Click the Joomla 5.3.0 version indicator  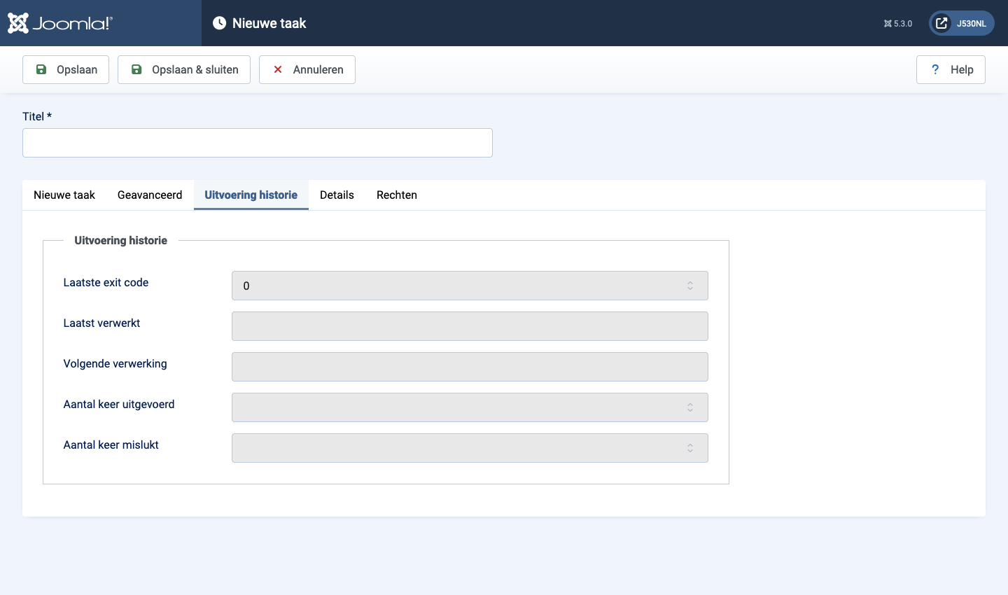[x=898, y=23]
